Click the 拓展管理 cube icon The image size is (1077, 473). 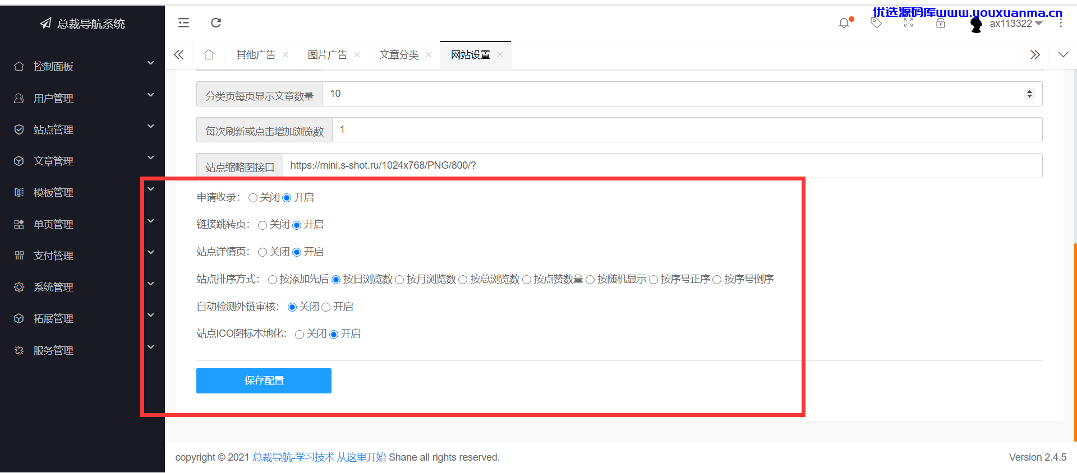pyautogui.click(x=19, y=318)
